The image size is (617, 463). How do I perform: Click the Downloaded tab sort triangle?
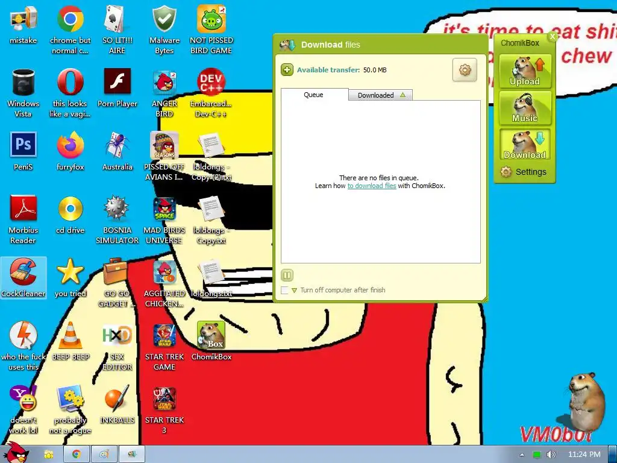402,95
